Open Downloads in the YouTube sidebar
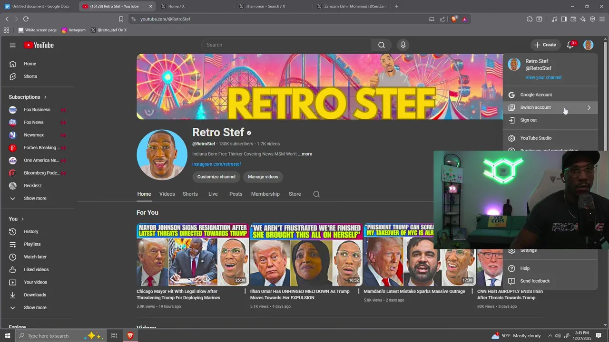 click(38, 295)
